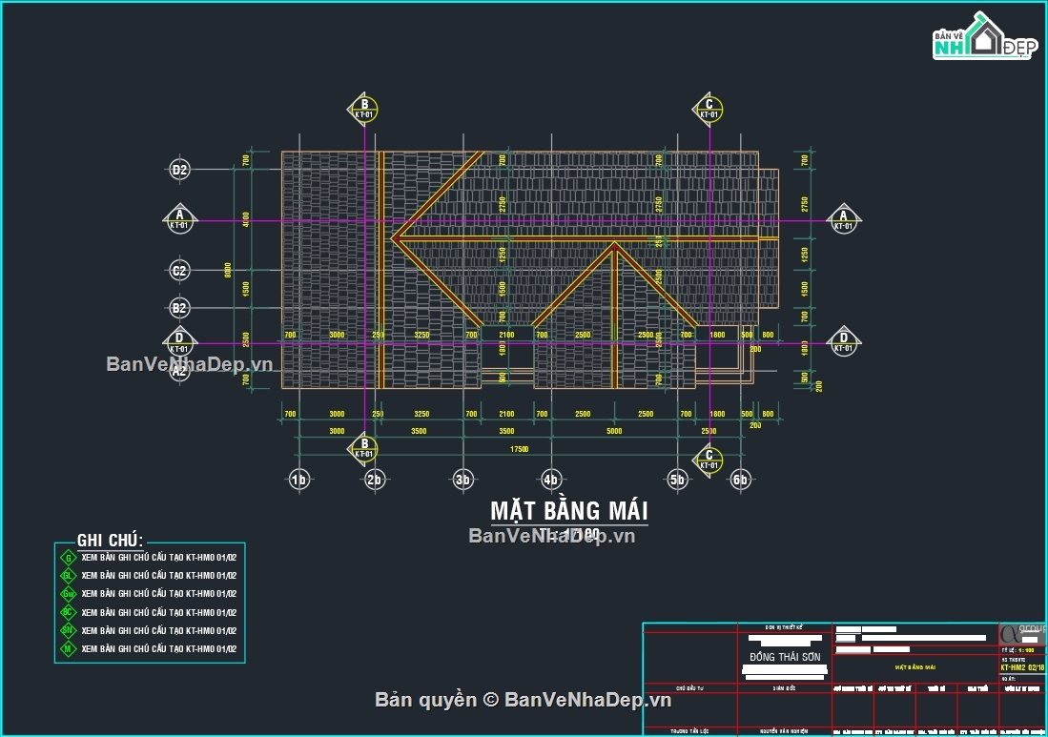Select grid axis bubble 4b
Viewport: 1048px width, 737px height.
click(x=550, y=479)
